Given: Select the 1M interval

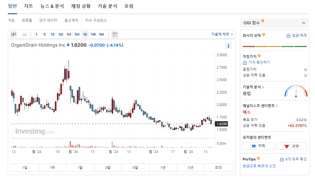Looking at the screenshot, I should [x=101, y=34].
